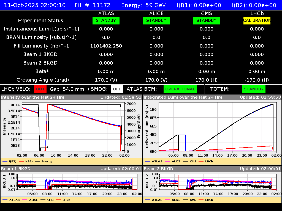Click the ALICE STANDBY status light

[x=156, y=20]
